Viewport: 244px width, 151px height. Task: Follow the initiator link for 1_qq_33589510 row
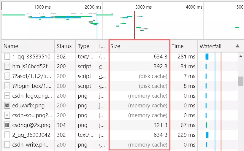point(102,57)
